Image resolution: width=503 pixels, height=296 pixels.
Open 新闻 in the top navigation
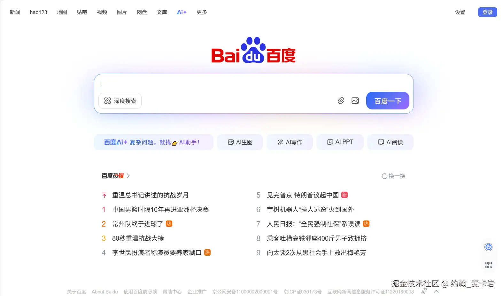[x=15, y=12]
